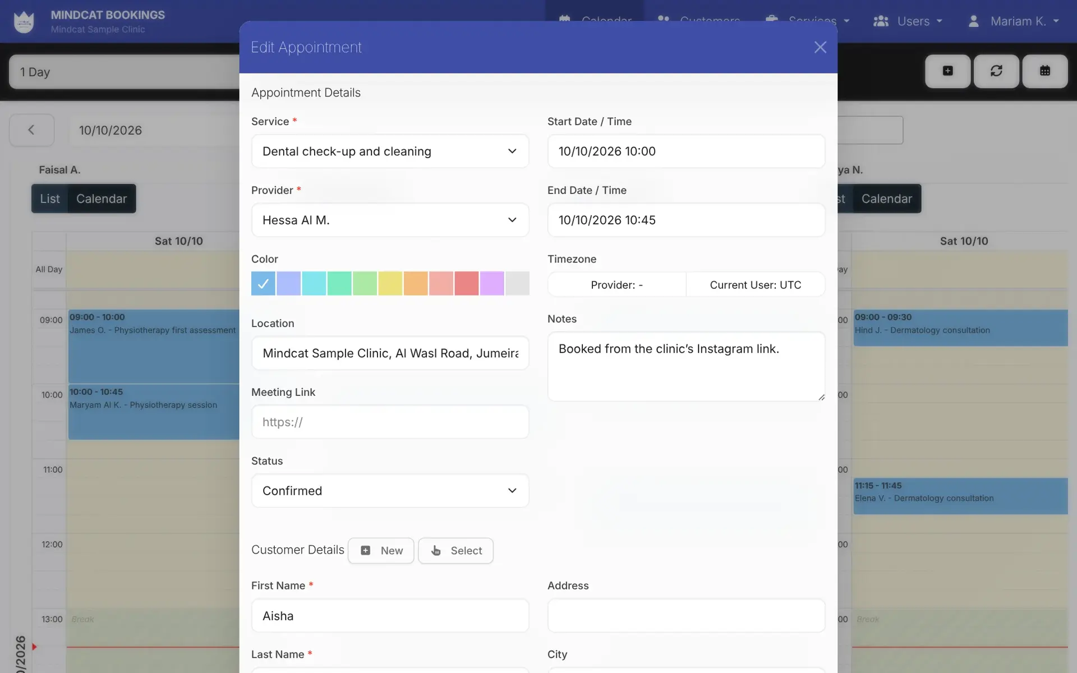1077x673 pixels.
Task: Click First Name field with Aisha
Action: point(390,616)
